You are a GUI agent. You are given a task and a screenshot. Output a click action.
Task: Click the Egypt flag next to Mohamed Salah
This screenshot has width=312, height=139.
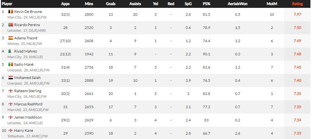(10, 78)
